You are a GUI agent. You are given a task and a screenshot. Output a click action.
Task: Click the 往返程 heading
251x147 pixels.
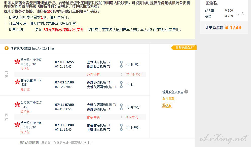(x=211, y=3)
